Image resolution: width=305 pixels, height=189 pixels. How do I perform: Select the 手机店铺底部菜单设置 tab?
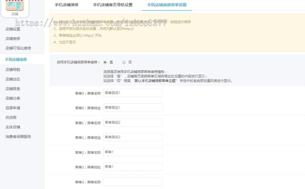click(167, 5)
